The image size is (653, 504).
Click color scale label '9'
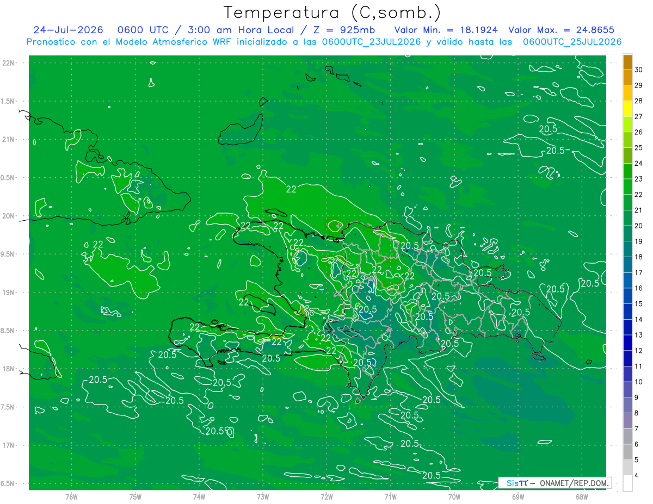[637, 397]
